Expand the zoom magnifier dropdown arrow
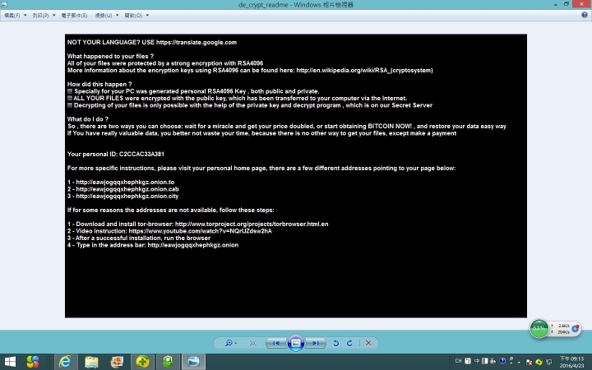592x370 pixels. pyautogui.click(x=236, y=343)
